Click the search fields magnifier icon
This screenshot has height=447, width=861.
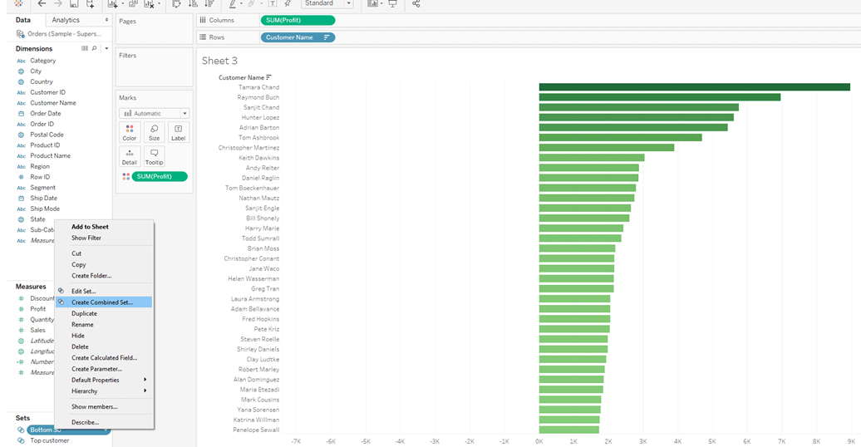(x=95, y=48)
